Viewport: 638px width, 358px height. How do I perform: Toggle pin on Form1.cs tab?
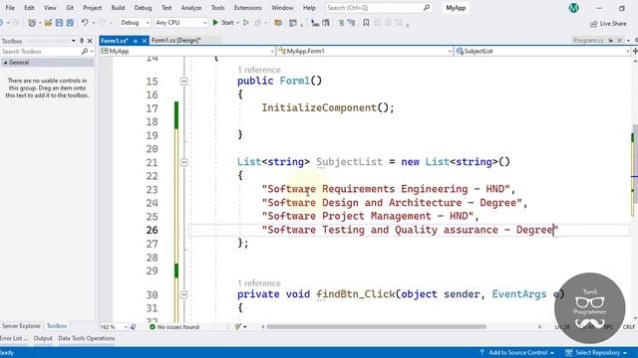tap(136, 41)
